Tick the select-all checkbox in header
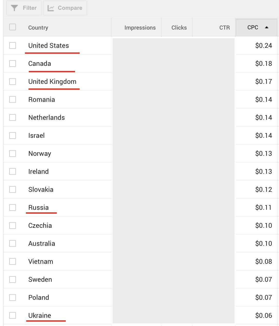Viewport: 279px width, 326px height. pyautogui.click(x=13, y=27)
